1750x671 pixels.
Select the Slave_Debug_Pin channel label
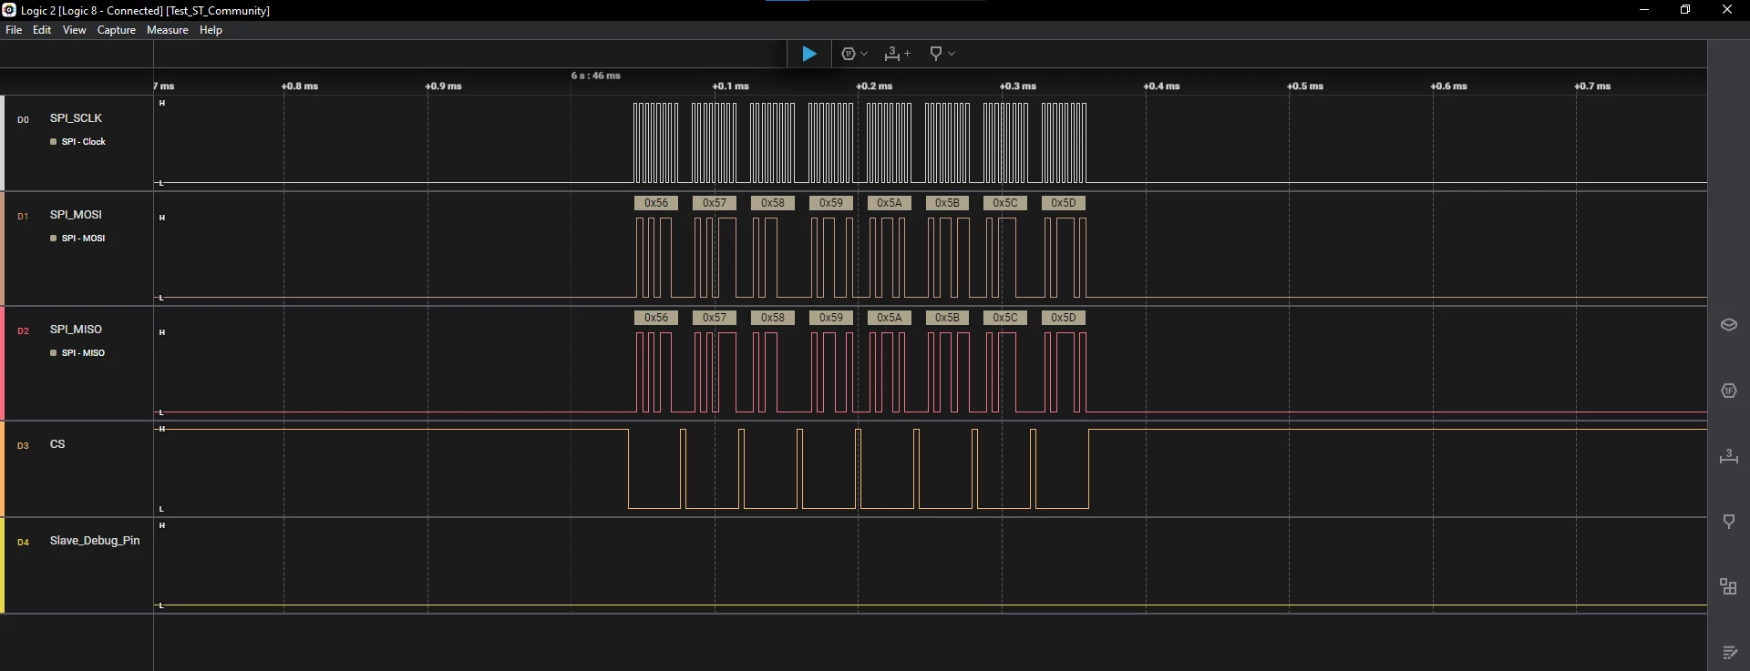click(95, 541)
